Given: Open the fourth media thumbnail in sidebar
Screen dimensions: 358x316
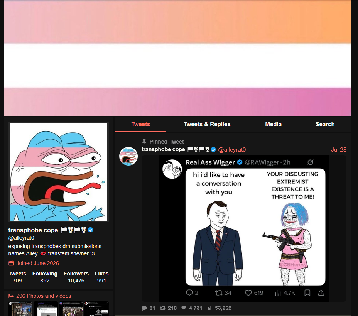Looking at the screenshot, I should (97, 309).
